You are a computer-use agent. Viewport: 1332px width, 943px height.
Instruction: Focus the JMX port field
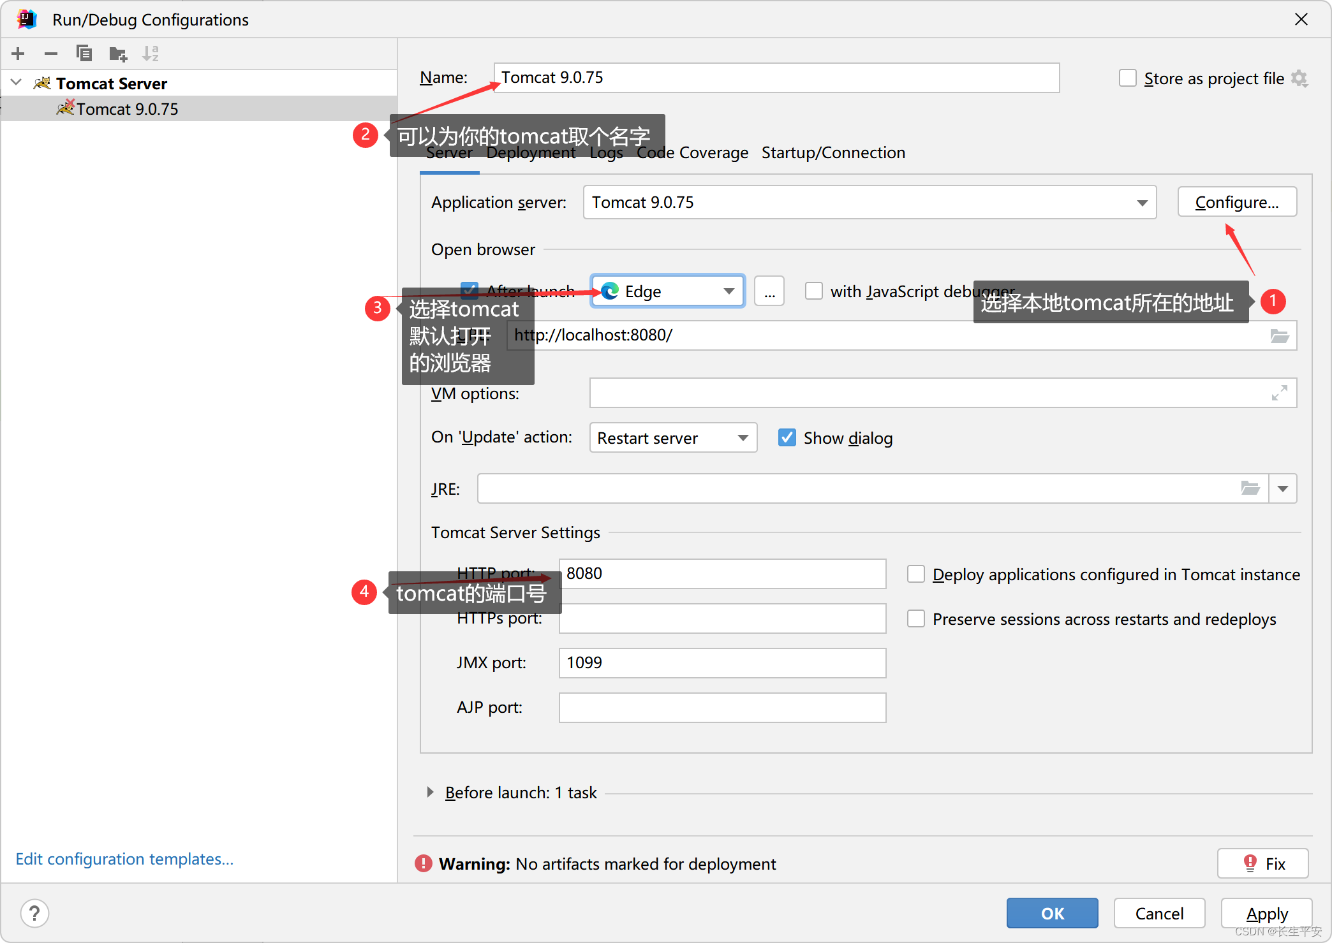pyautogui.click(x=722, y=663)
